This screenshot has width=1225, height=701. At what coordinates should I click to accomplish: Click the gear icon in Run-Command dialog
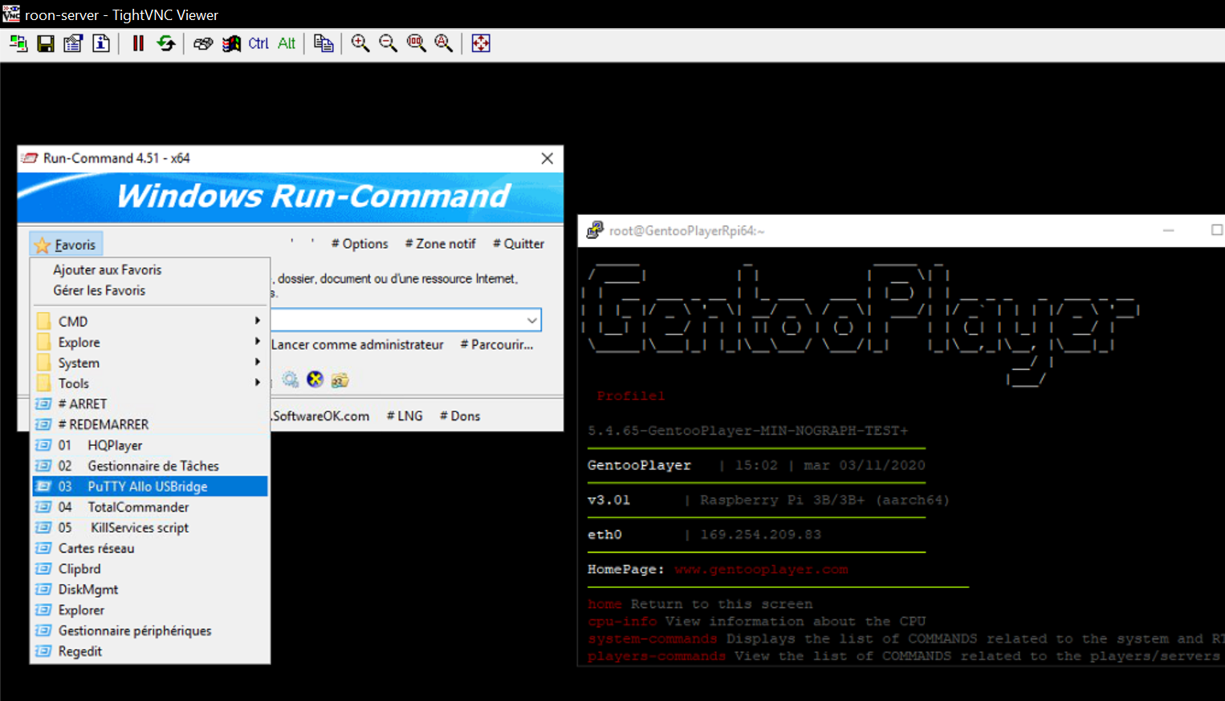[x=290, y=379]
